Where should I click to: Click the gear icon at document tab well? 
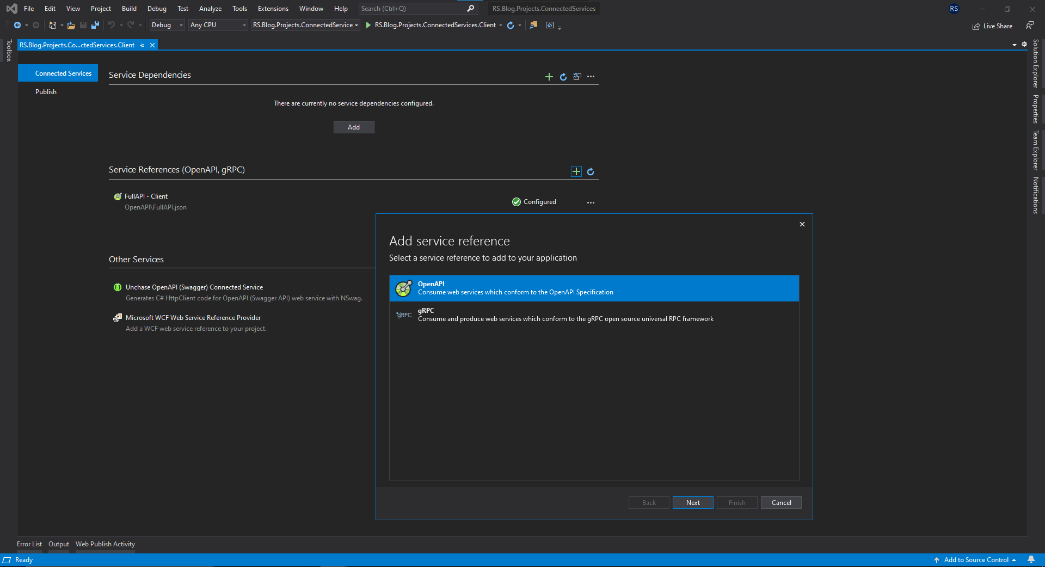tap(1024, 44)
